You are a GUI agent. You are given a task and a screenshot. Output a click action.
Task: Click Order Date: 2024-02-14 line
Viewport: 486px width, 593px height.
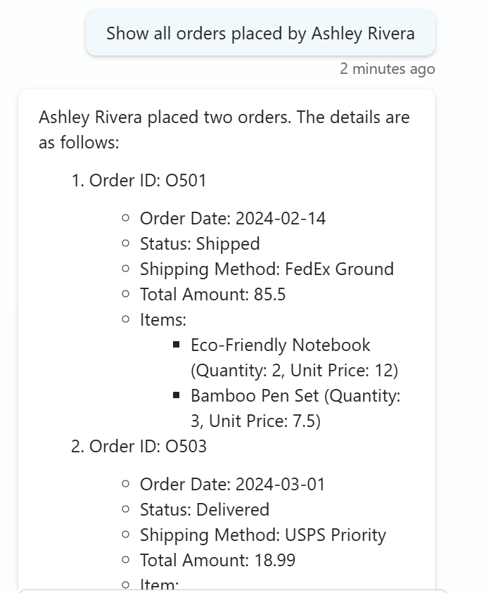pyautogui.click(x=233, y=218)
